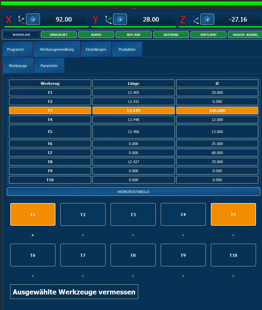Screen dimensions: 262x310
Task: Click the Z axis coordinate system icon
Action: pos(196,19)
